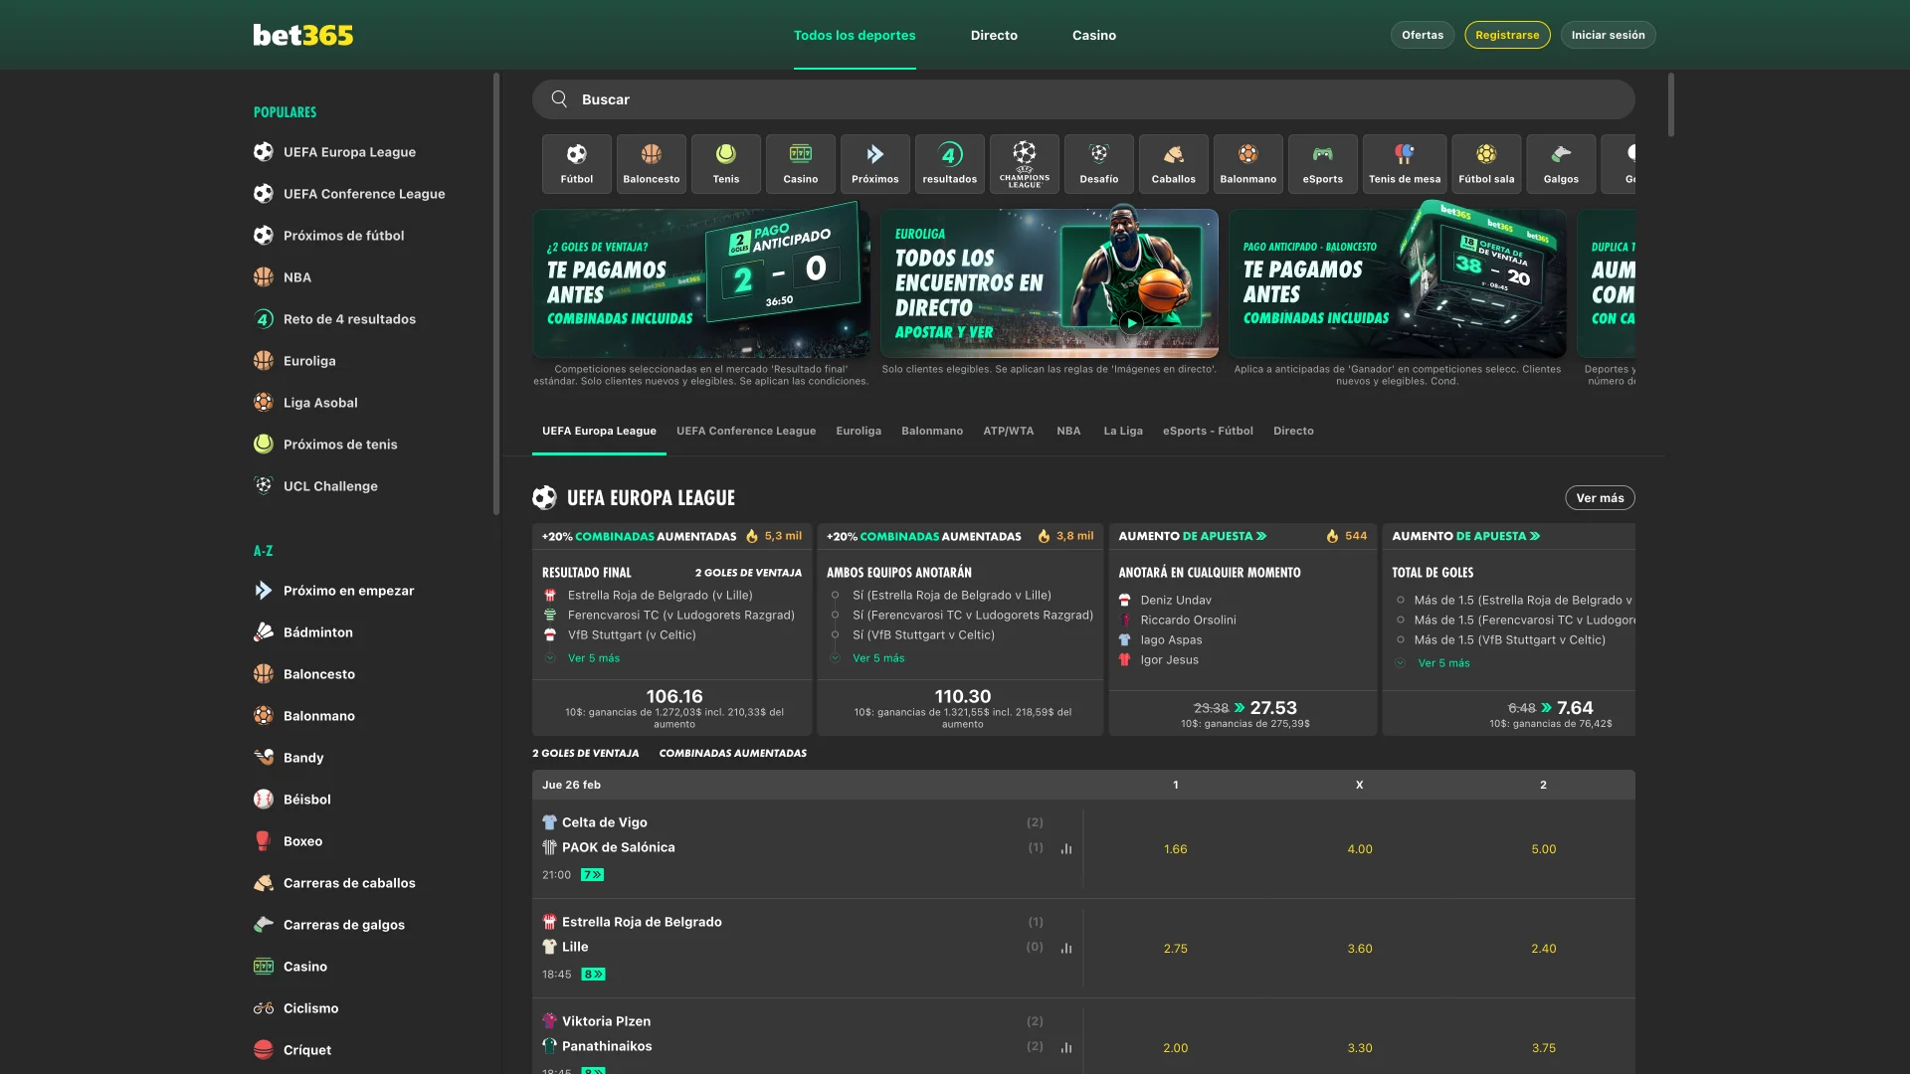Viewport: 1910px width, 1074px height.
Task: Click the Registrarse button
Action: [x=1506, y=34]
